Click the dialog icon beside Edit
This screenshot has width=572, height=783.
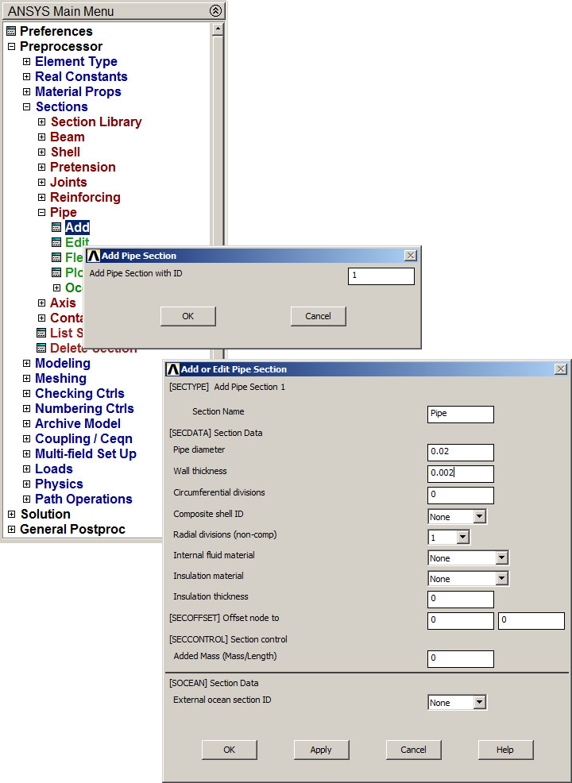(56, 242)
